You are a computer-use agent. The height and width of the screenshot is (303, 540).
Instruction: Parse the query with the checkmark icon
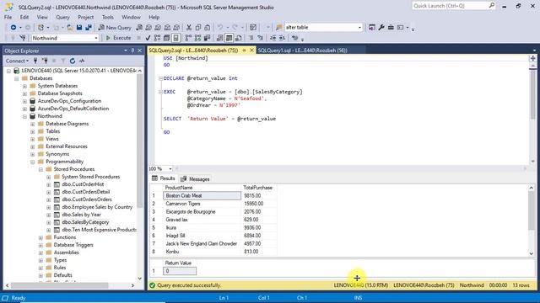coord(148,38)
